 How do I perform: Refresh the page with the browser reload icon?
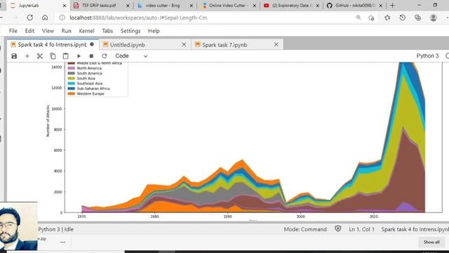29,18
